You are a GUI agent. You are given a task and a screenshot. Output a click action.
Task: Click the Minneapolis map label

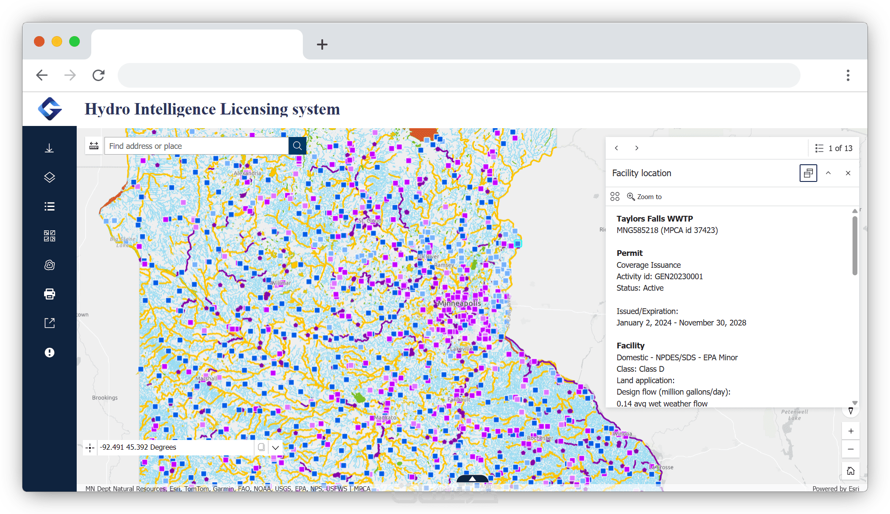click(x=459, y=303)
